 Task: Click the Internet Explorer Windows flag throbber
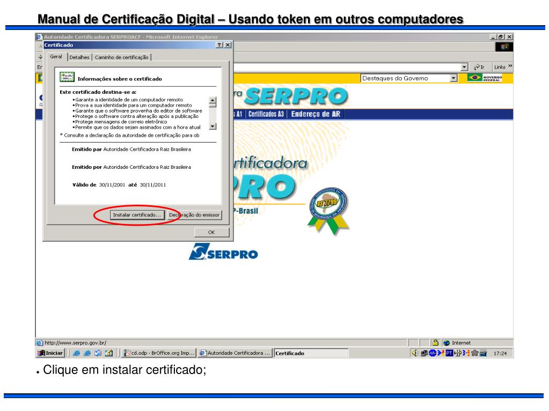click(504, 47)
